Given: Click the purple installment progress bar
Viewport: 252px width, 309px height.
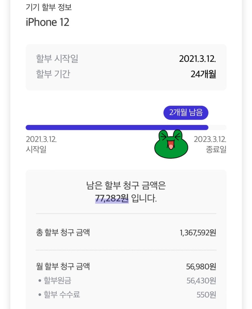Looking at the screenshot, I should 117,128.
